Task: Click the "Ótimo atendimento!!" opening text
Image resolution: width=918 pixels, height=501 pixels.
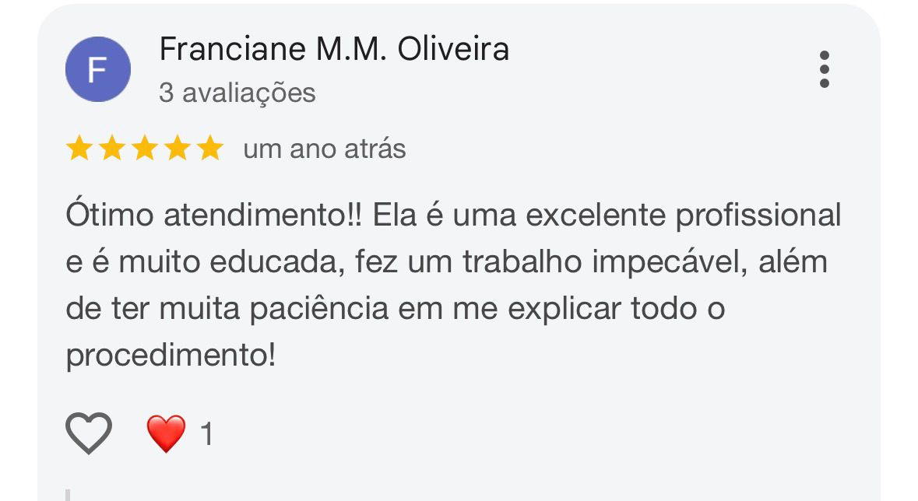Action: pyautogui.click(x=214, y=215)
